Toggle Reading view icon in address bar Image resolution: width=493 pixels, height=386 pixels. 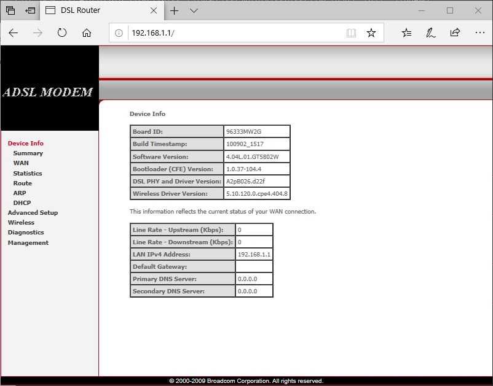[x=351, y=33]
